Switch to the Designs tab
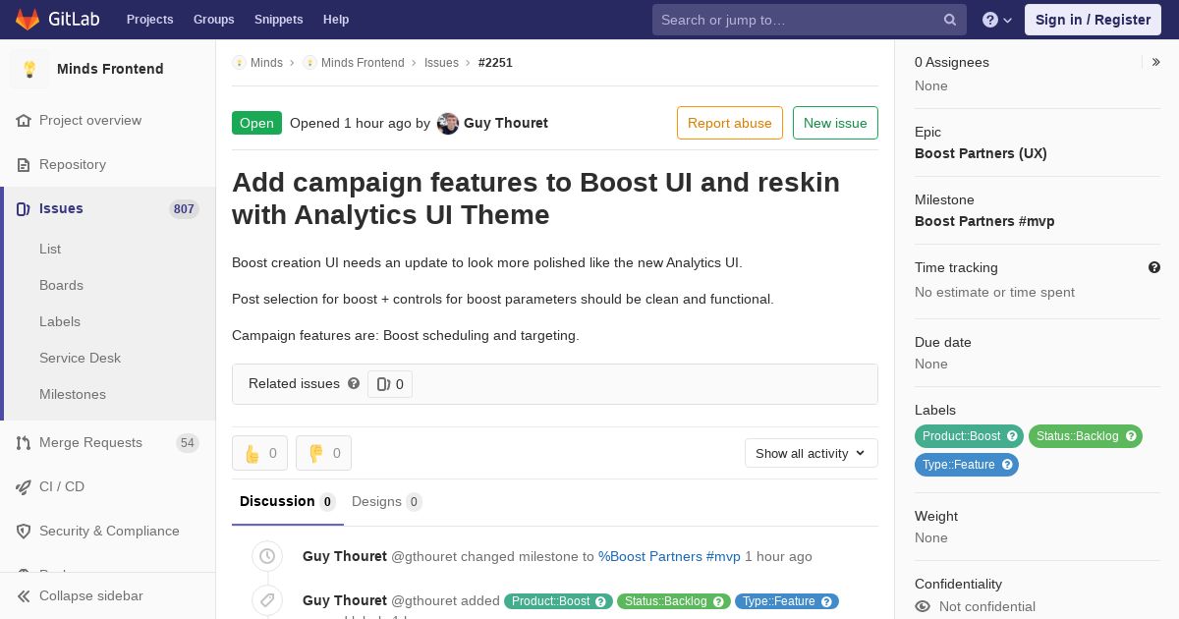This screenshot has width=1179, height=619. [387, 502]
